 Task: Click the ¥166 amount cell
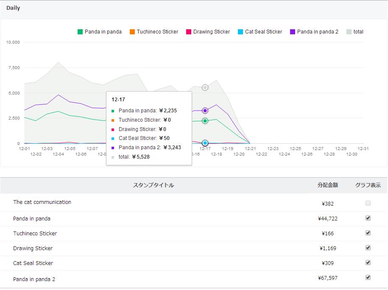click(328, 234)
